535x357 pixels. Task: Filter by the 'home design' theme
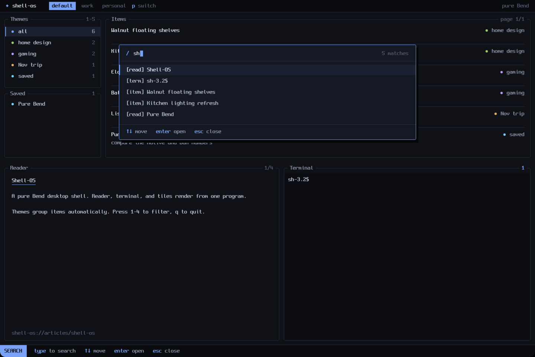(53, 42)
